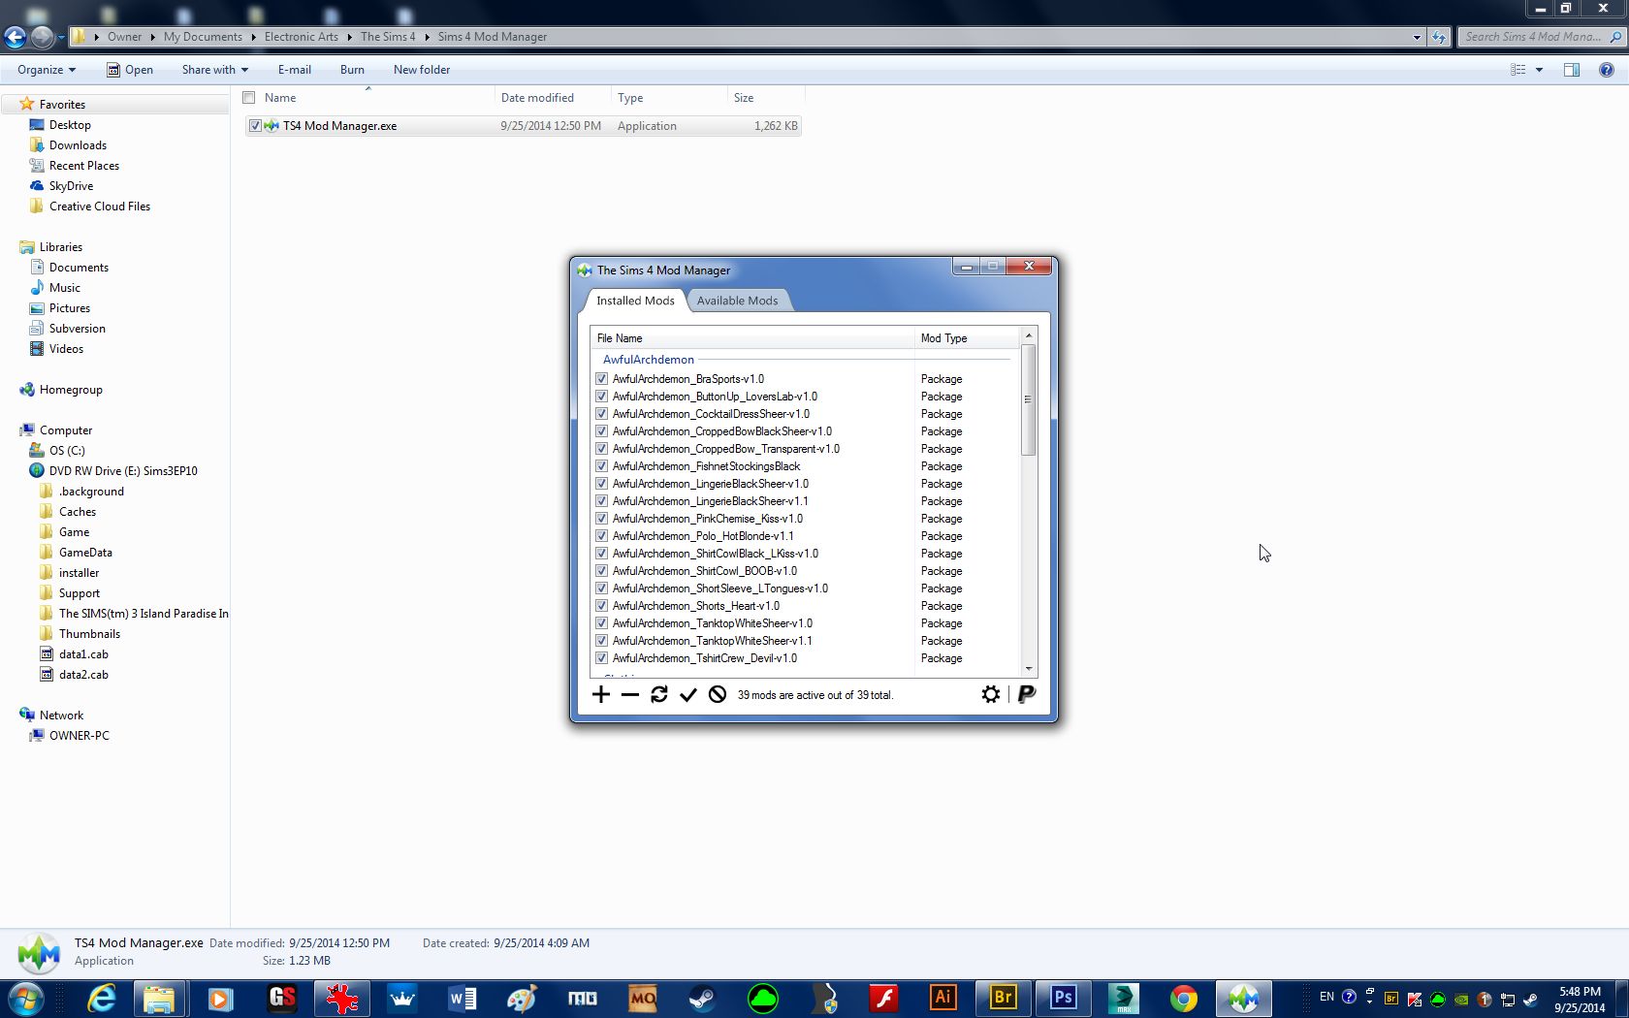Open Google Chrome from the taskbar
The image size is (1629, 1018).
(x=1184, y=998)
